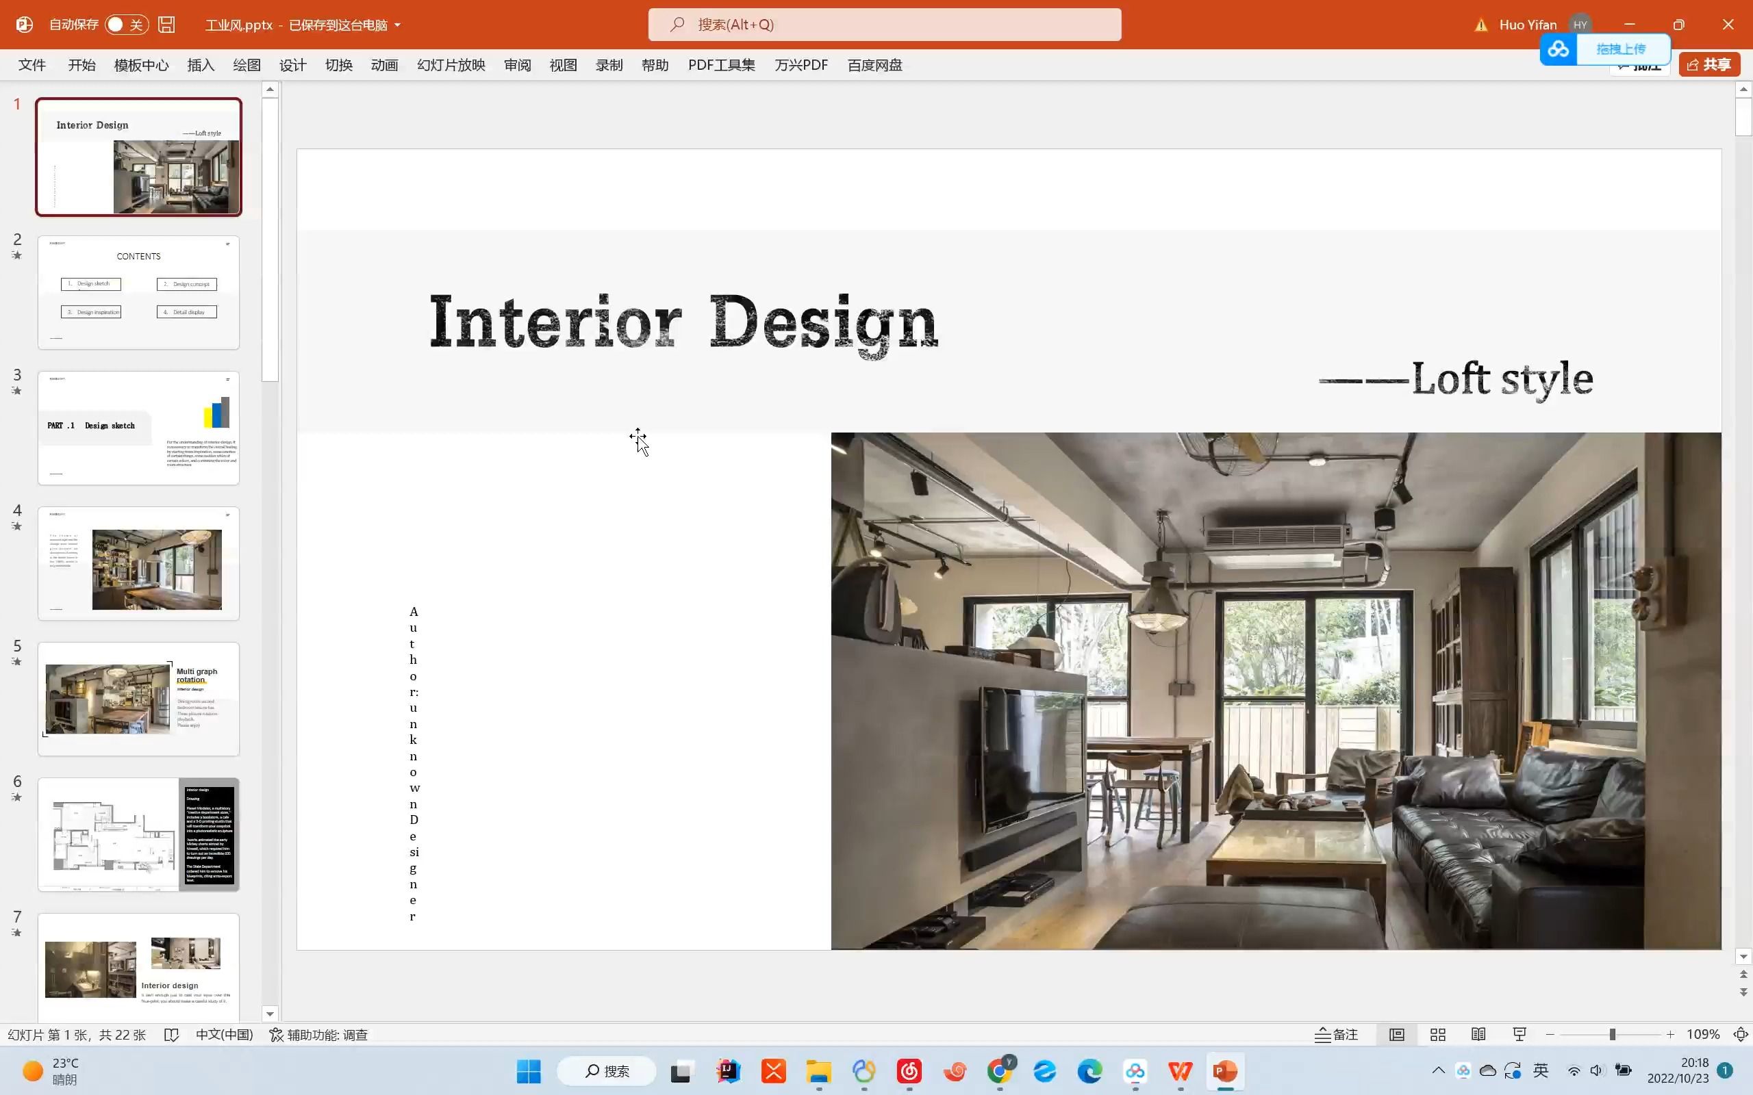The width and height of the screenshot is (1753, 1095).
Task: Click the 备注 (Notes) icon in status bar
Action: [1335, 1035]
